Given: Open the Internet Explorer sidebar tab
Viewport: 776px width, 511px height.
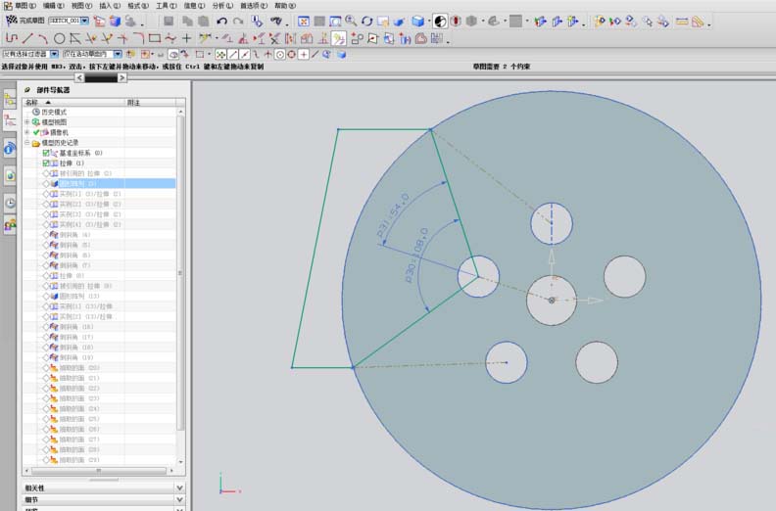Looking at the screenshot, I should point(10,148).
